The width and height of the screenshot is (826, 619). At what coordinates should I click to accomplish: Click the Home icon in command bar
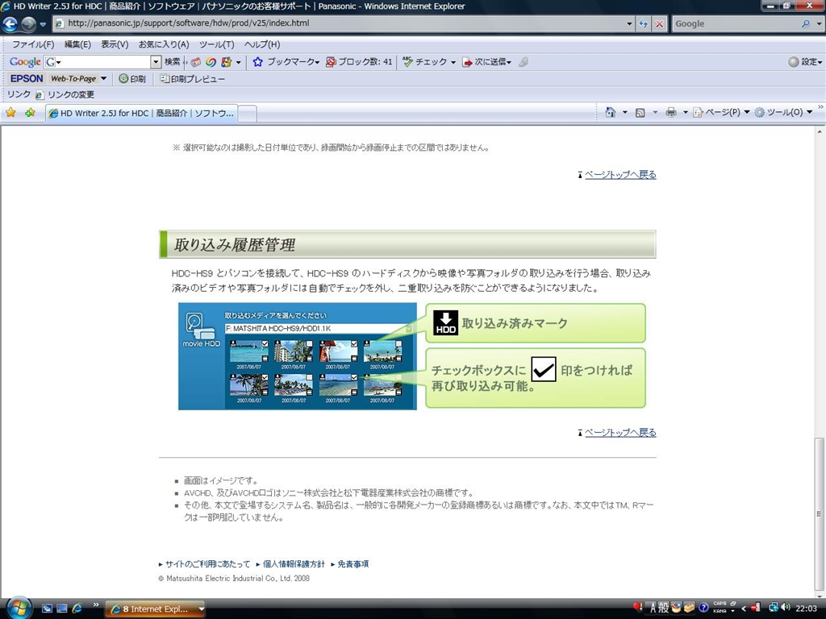(x=610, y=112)
